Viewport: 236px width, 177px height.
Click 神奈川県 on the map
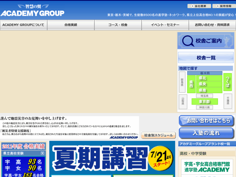tap(205, 107)
